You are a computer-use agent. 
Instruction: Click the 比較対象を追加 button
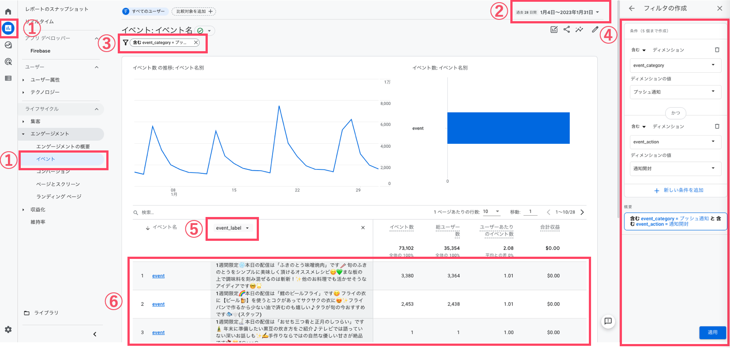[194, 11]
